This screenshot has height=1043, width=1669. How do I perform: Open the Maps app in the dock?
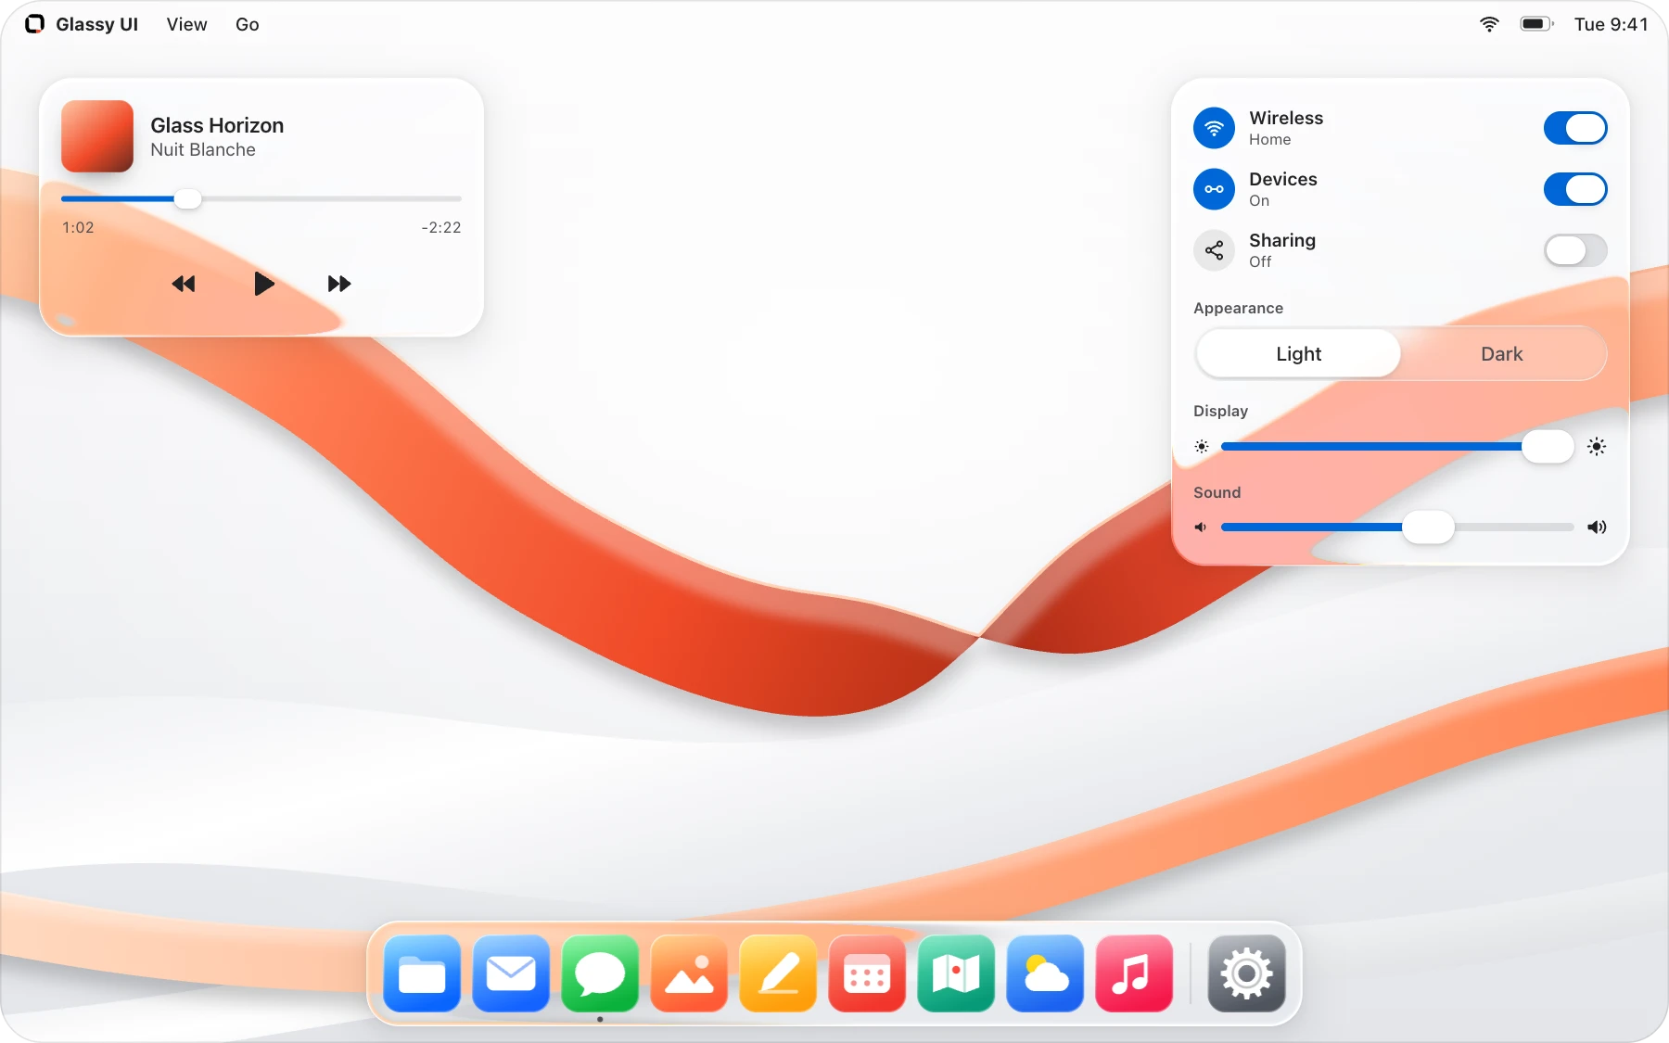point(956,973)
